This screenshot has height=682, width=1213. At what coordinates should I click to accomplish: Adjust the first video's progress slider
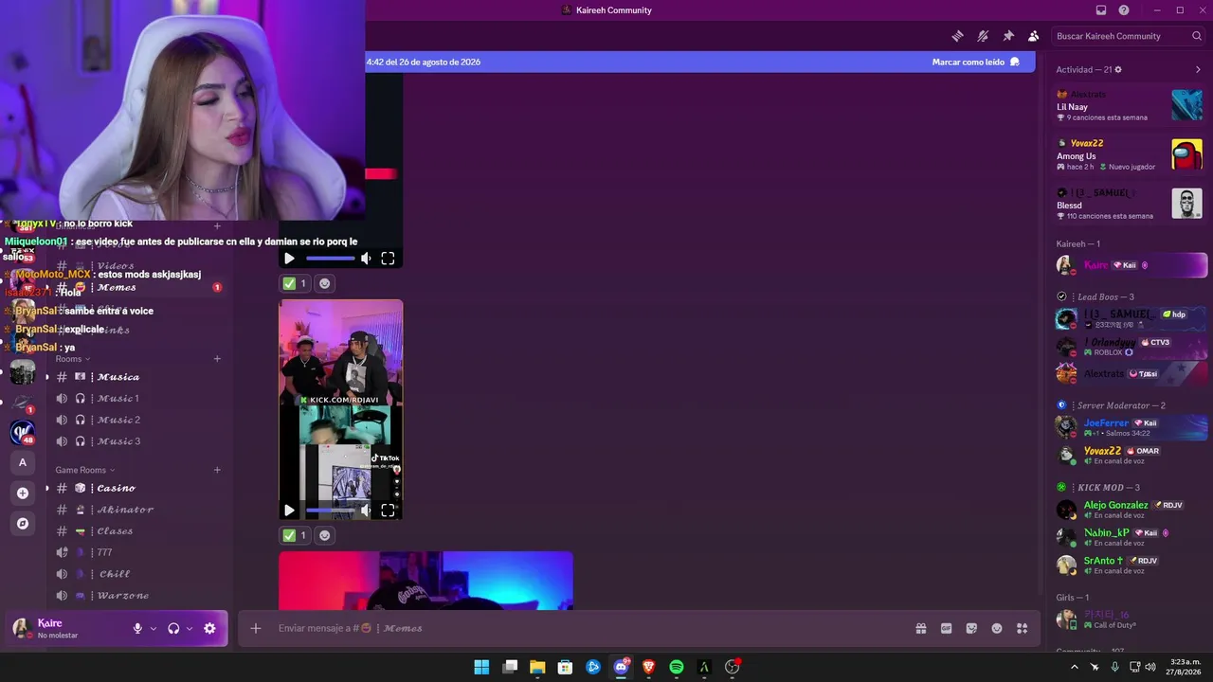330,259
